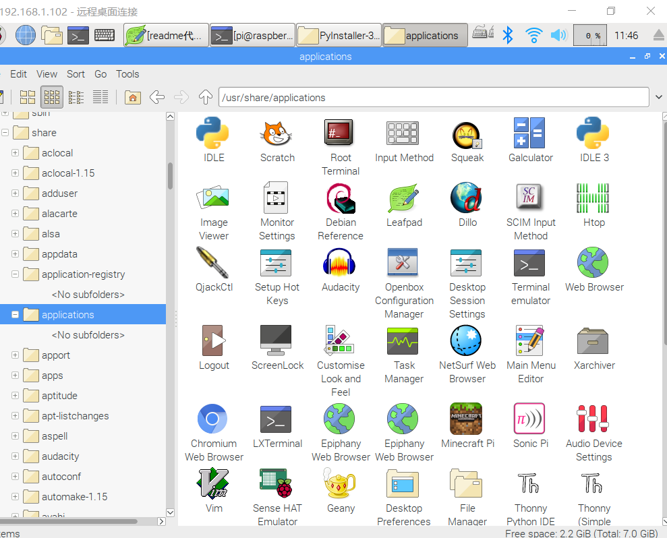
Task: Open the panel volume control icon
Action: (x=559, y=35)
